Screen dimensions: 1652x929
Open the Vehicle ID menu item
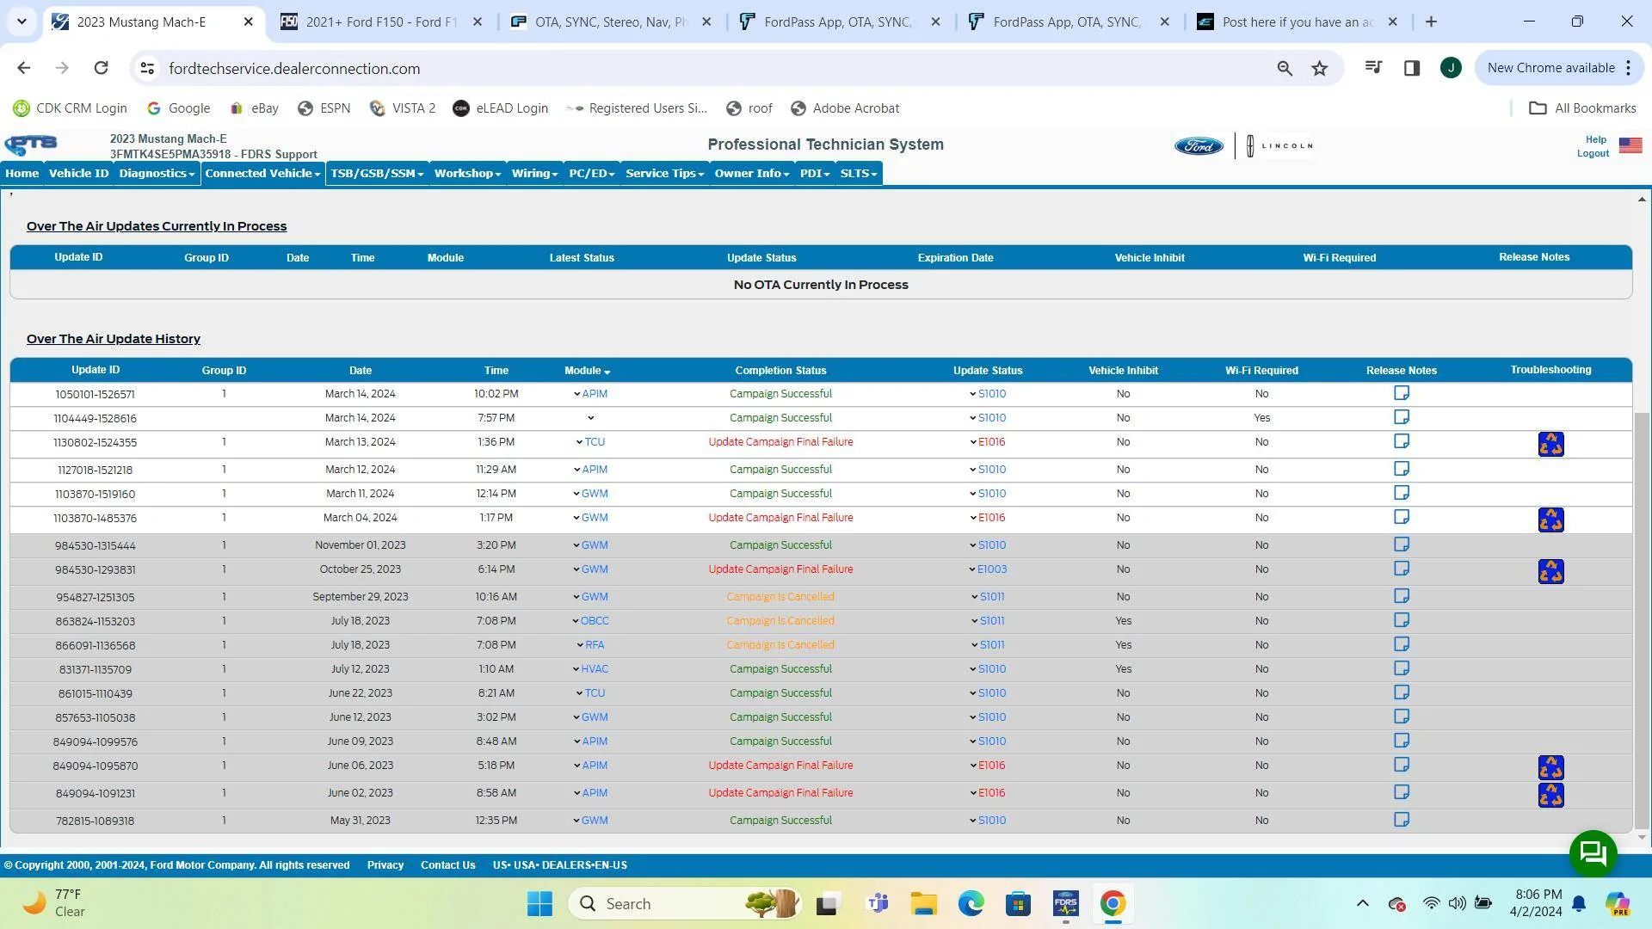click(x=78, y=173)
